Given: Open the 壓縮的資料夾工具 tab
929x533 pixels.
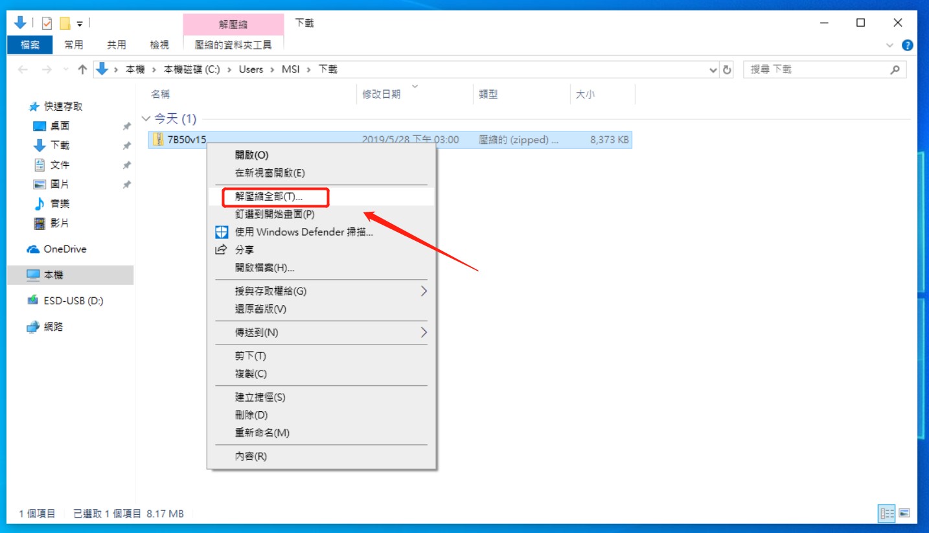Looking at the screenshot, I should tap(233, 45).
